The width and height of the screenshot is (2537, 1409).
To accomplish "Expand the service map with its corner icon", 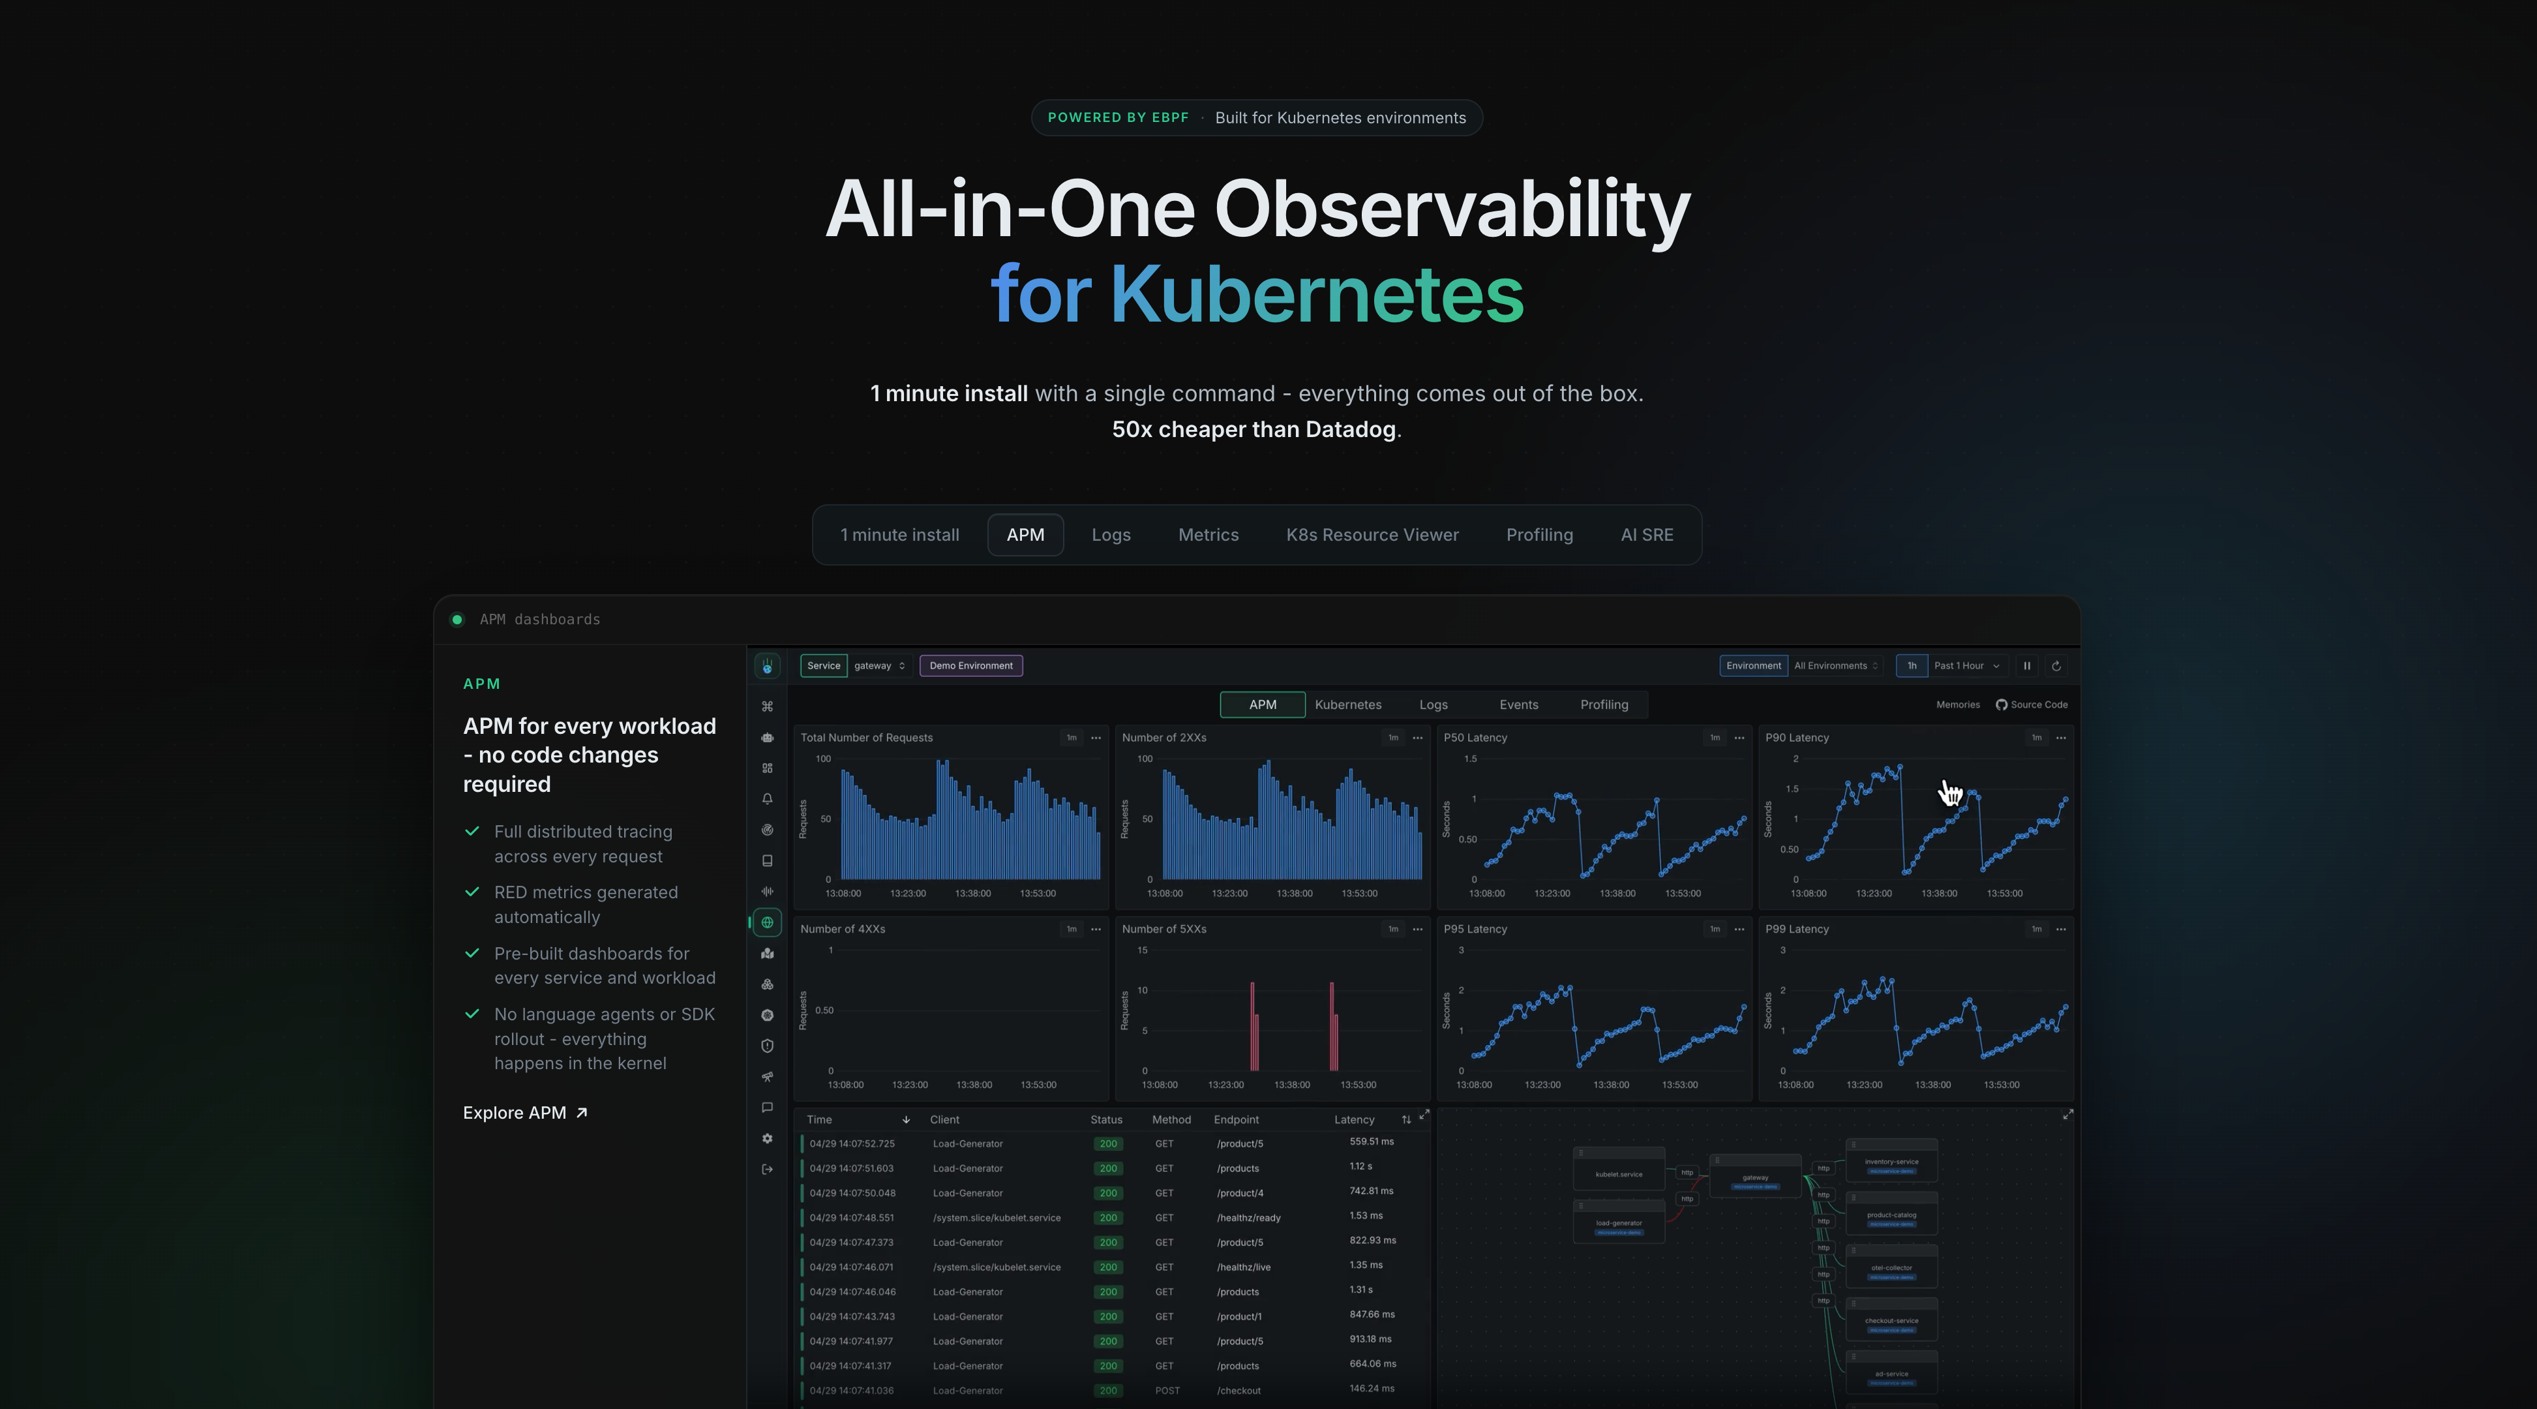I will click(x=2068, y=1114).
